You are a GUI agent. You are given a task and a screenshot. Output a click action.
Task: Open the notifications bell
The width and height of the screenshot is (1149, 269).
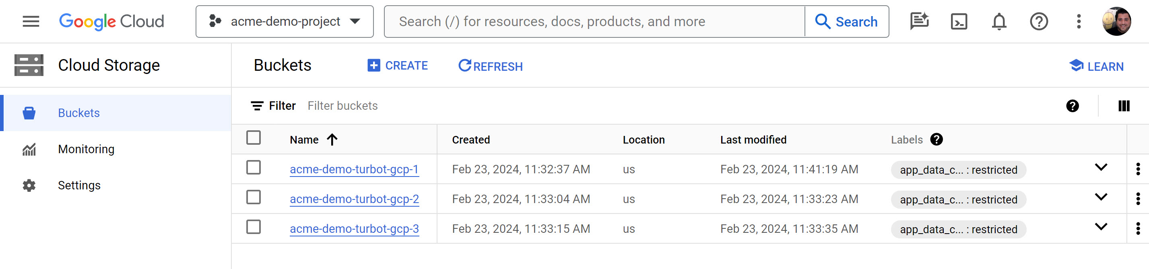(999, 21)
